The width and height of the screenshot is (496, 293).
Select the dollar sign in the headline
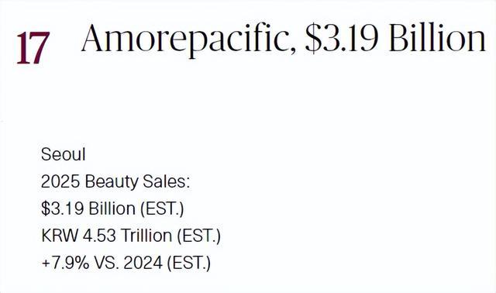coord(314,39)
